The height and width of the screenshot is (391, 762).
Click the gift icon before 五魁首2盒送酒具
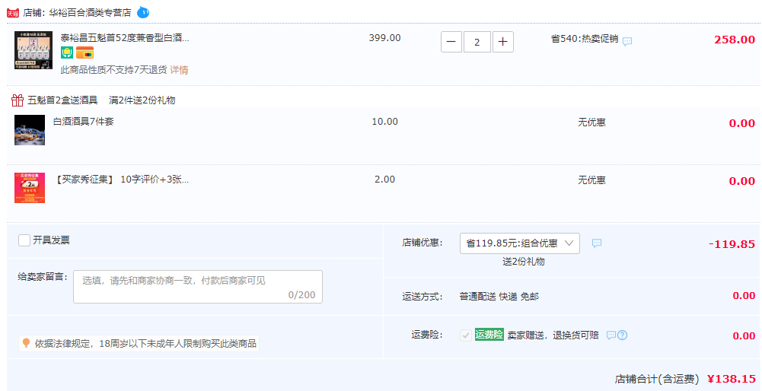coord(18,100)
